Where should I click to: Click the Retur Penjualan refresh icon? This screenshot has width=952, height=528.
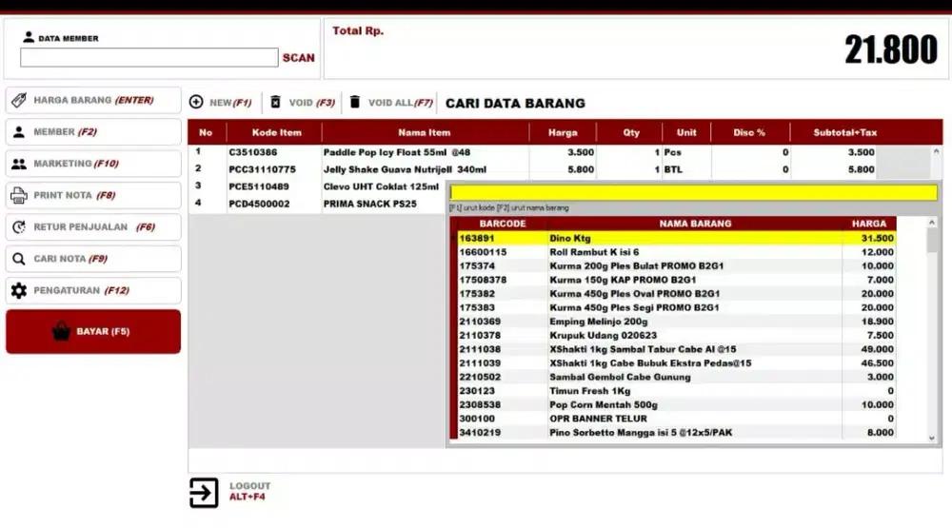pos(19,227)
